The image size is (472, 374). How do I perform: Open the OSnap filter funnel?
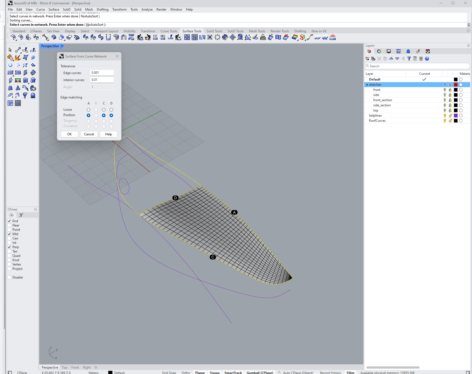[x=21, y=215]
